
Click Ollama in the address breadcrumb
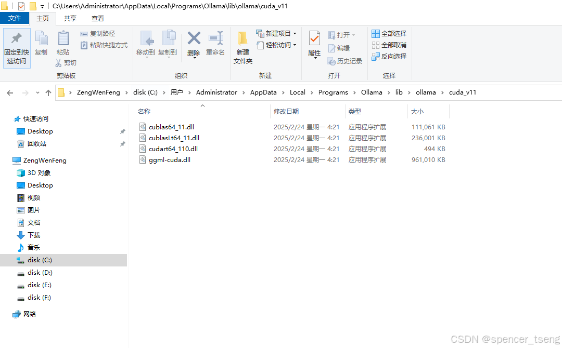(372, 92)
